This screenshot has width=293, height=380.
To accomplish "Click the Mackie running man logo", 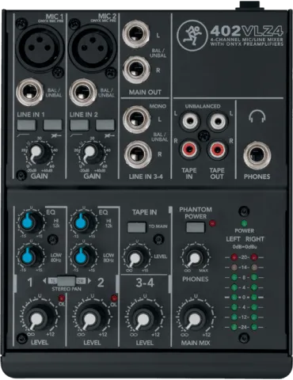I will click(192, 36).
